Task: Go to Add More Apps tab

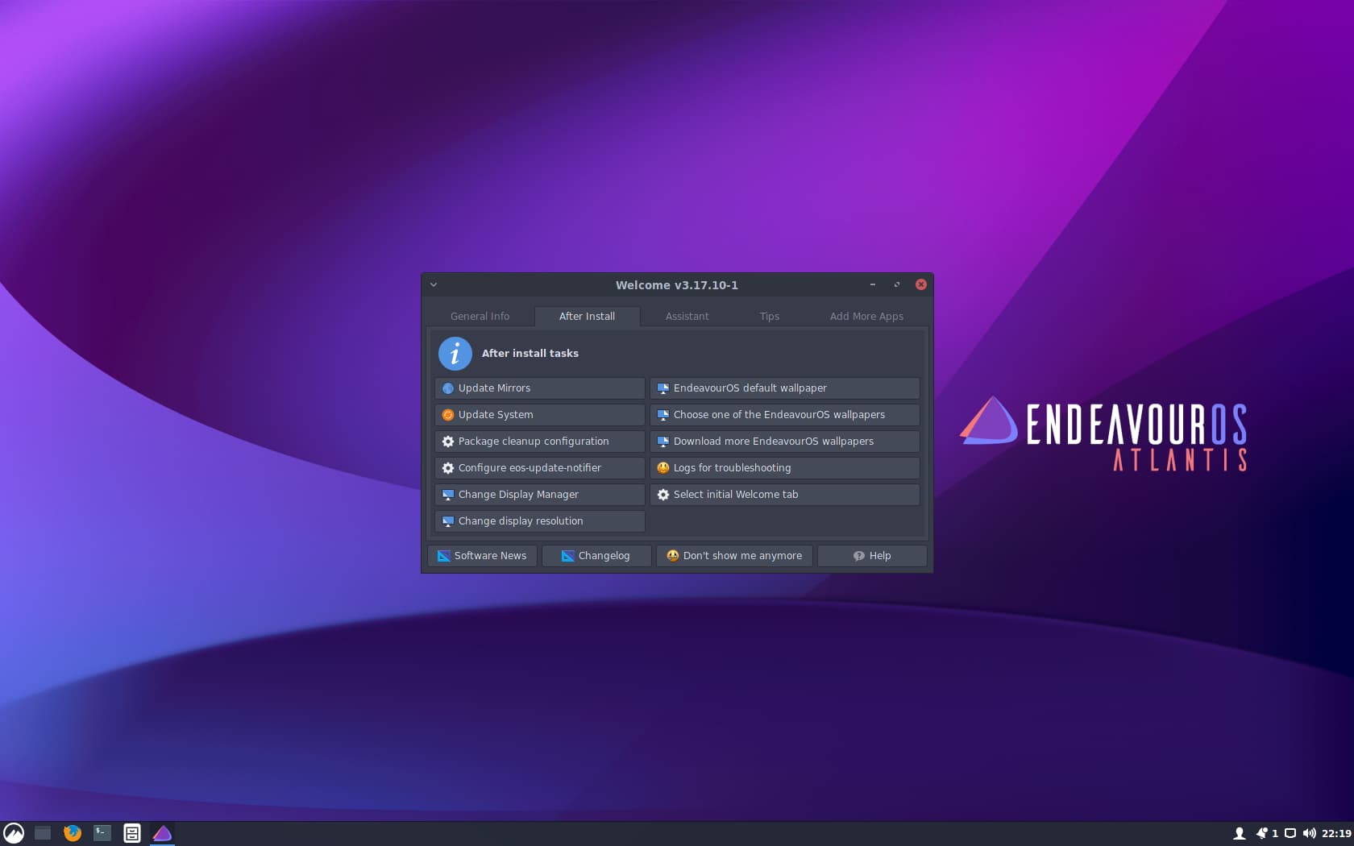Action: tap(866, 316)
